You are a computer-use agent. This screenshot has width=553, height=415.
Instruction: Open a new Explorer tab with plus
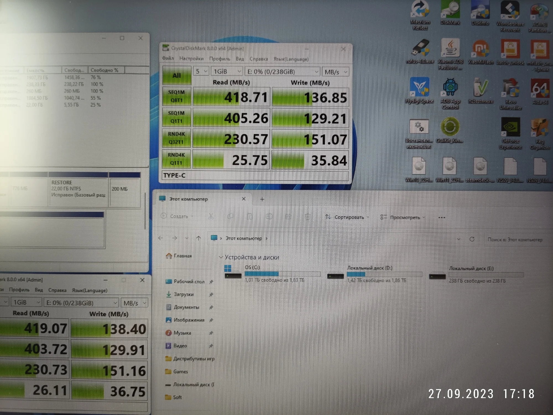point(262,199)
